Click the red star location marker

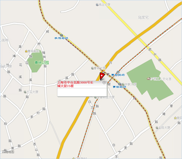[x=102, y=76]
